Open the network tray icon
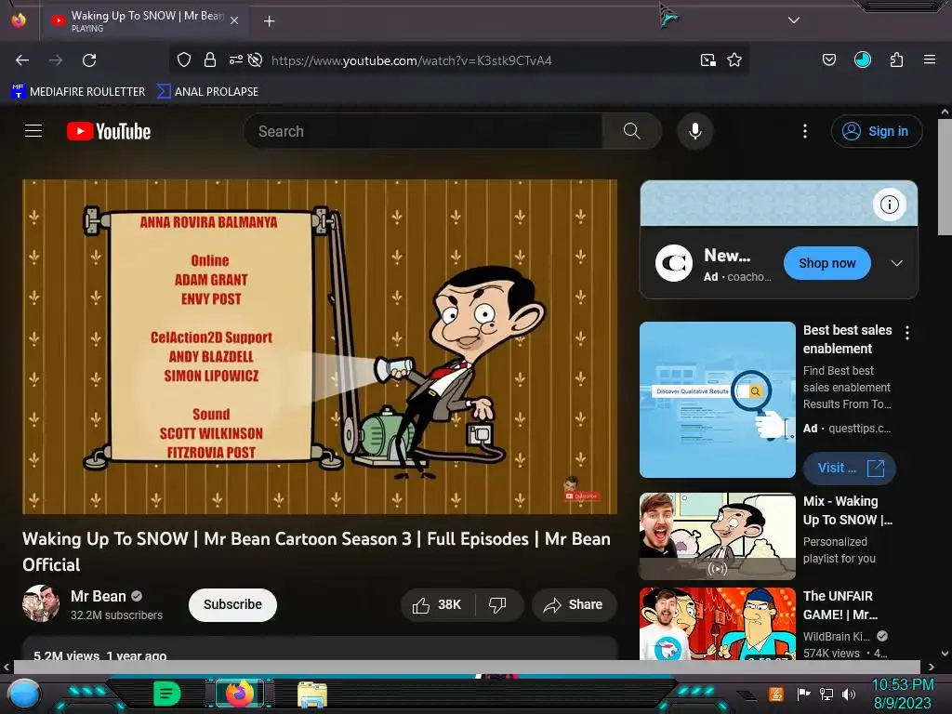This screenshot has width=952, height=714. coord(826,694)
